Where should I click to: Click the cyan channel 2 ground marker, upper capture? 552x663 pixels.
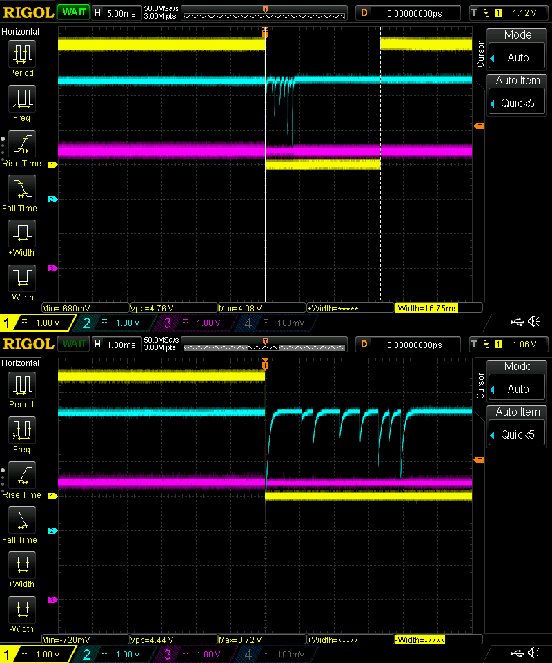tap(52, 199)
